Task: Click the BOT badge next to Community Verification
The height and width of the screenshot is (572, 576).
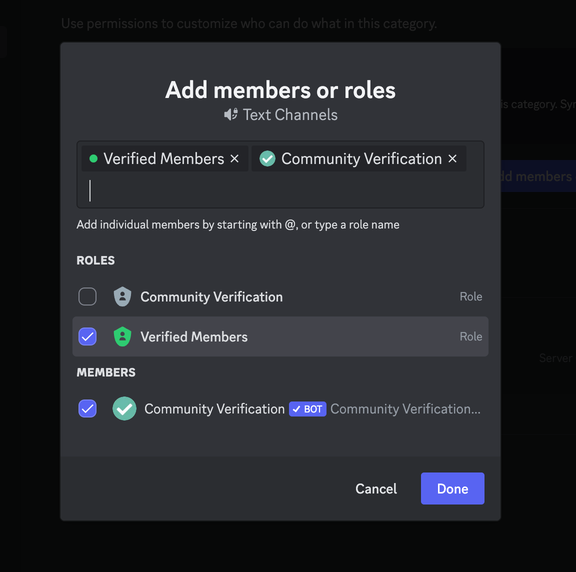Action: (307, 409)
